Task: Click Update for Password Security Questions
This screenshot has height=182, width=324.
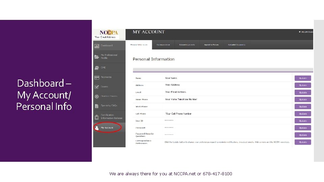Action: [x=303, y=135]
